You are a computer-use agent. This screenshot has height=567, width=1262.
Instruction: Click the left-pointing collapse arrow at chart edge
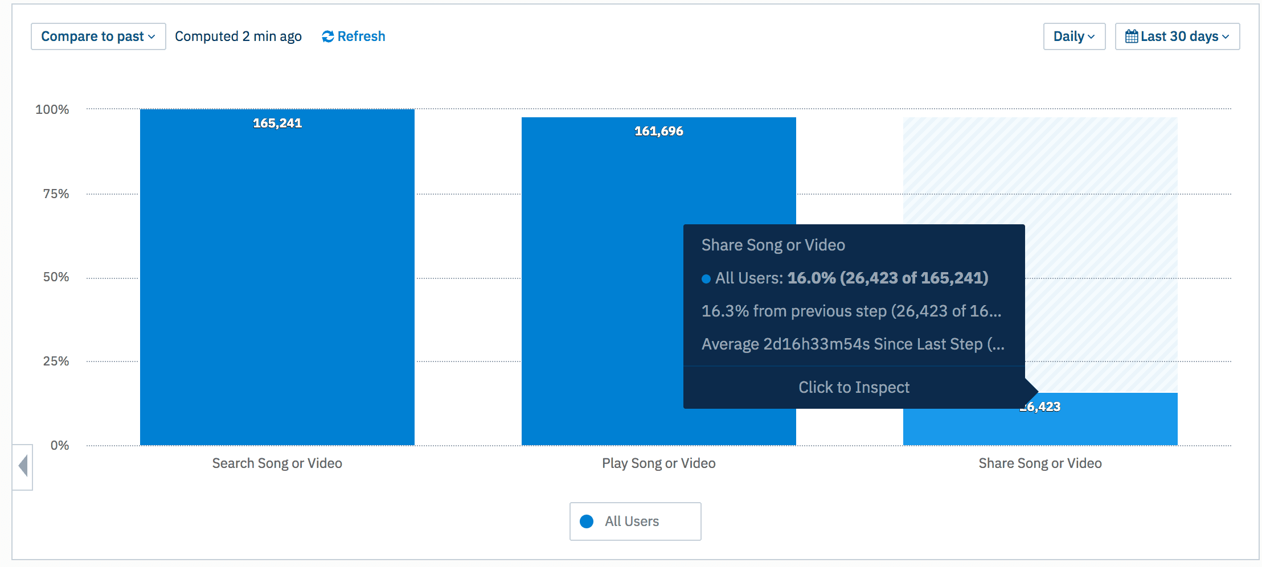pyautogui.click(x=23, y=466)
